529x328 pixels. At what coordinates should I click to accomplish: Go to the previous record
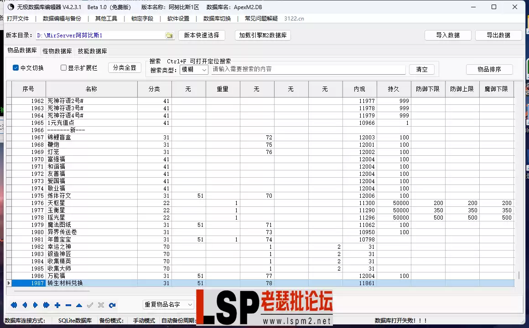tap(25, 305)
